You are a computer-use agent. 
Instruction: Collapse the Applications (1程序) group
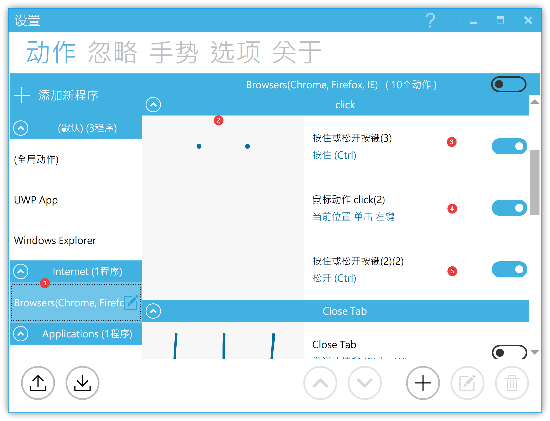pyautogui.click(x=21, y=334)
